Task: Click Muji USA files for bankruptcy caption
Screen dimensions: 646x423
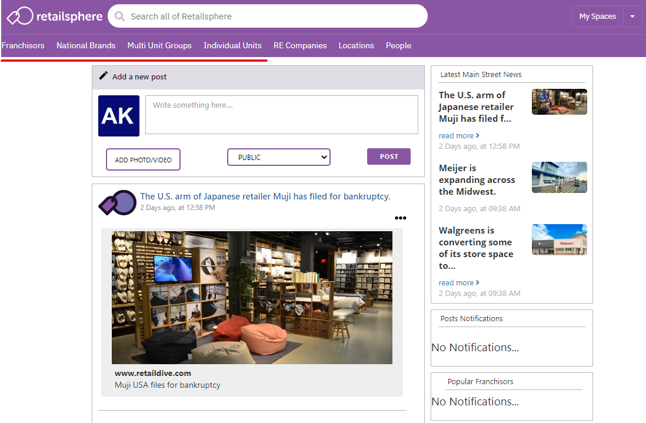Action: pos(167,385)
